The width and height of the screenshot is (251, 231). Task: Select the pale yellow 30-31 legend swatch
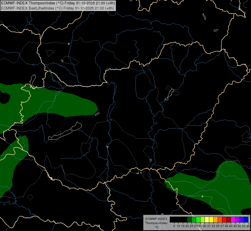point(207,219)
